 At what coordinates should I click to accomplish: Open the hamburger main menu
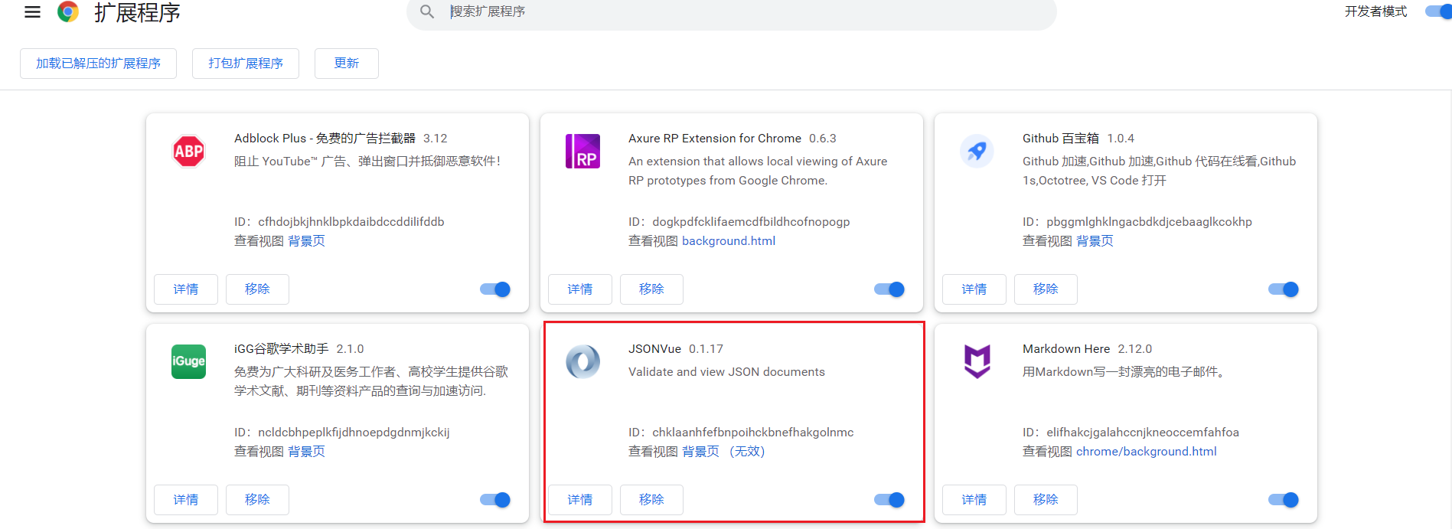[x=32, y=11]
